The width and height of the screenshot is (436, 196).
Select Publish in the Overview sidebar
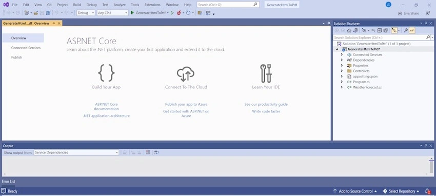tap(17, 57)
